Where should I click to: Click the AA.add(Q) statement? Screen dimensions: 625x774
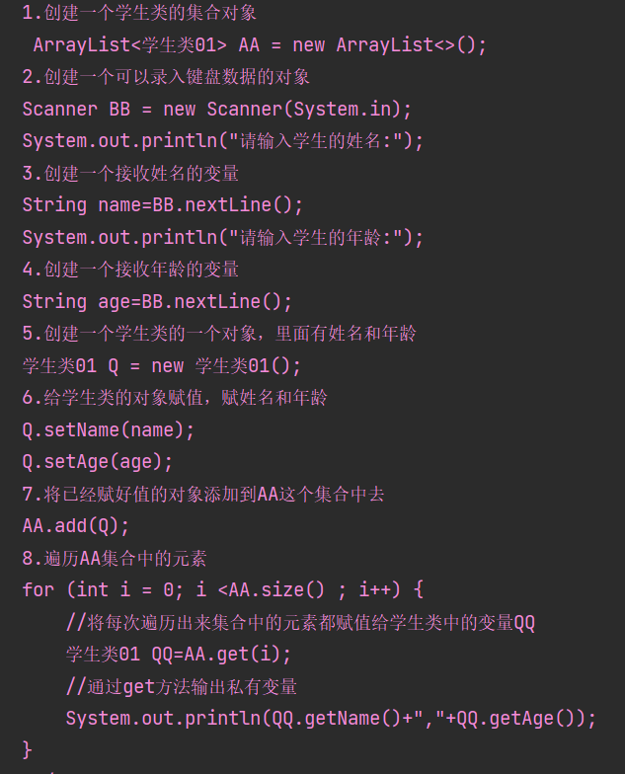tap(76, 525)
